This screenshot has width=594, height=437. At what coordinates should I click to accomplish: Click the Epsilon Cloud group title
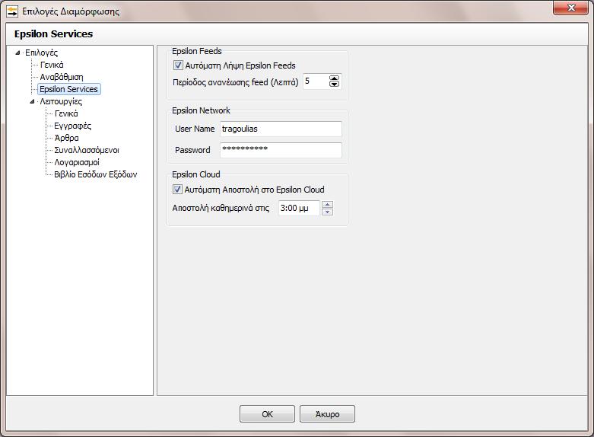[196, 174]
